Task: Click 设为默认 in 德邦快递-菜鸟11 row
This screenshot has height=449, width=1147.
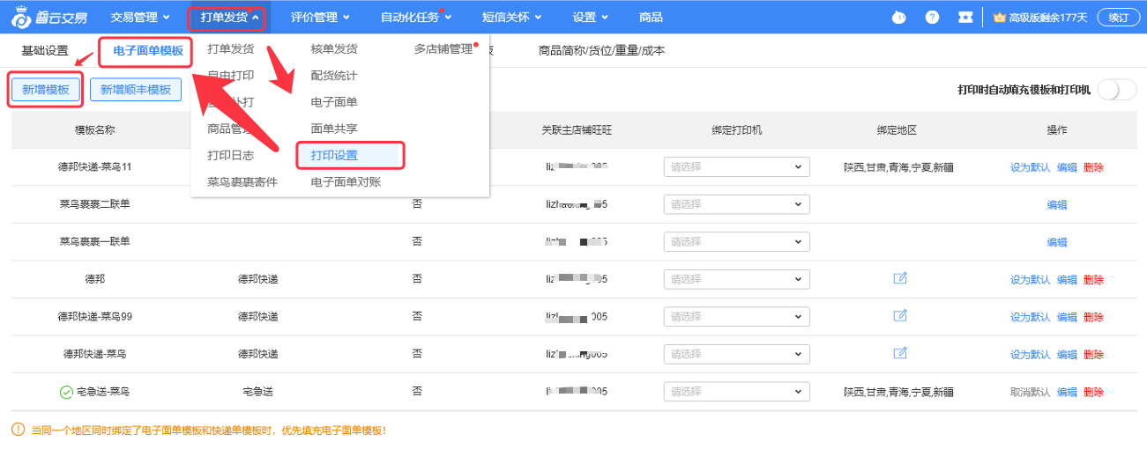Action: pyautogui.click(x=1031, y=167)
